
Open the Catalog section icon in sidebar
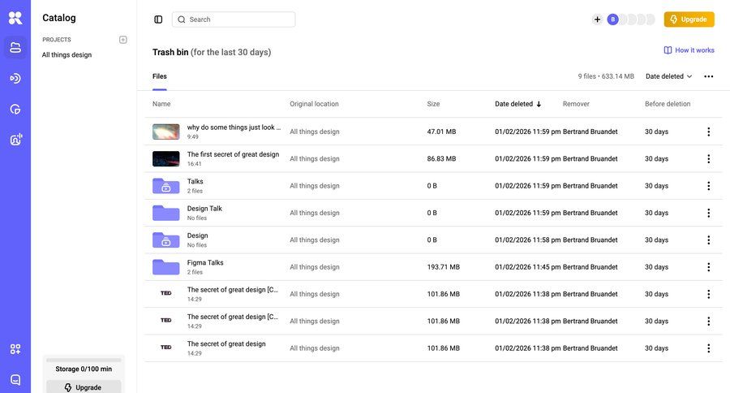click(x=15, y=48)
